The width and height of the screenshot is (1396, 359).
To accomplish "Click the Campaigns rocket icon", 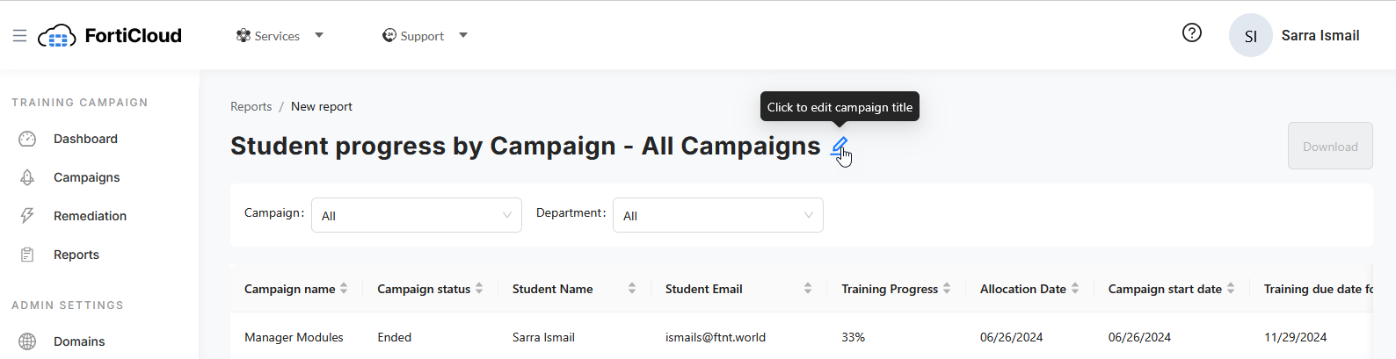I will tap(27, 177).
